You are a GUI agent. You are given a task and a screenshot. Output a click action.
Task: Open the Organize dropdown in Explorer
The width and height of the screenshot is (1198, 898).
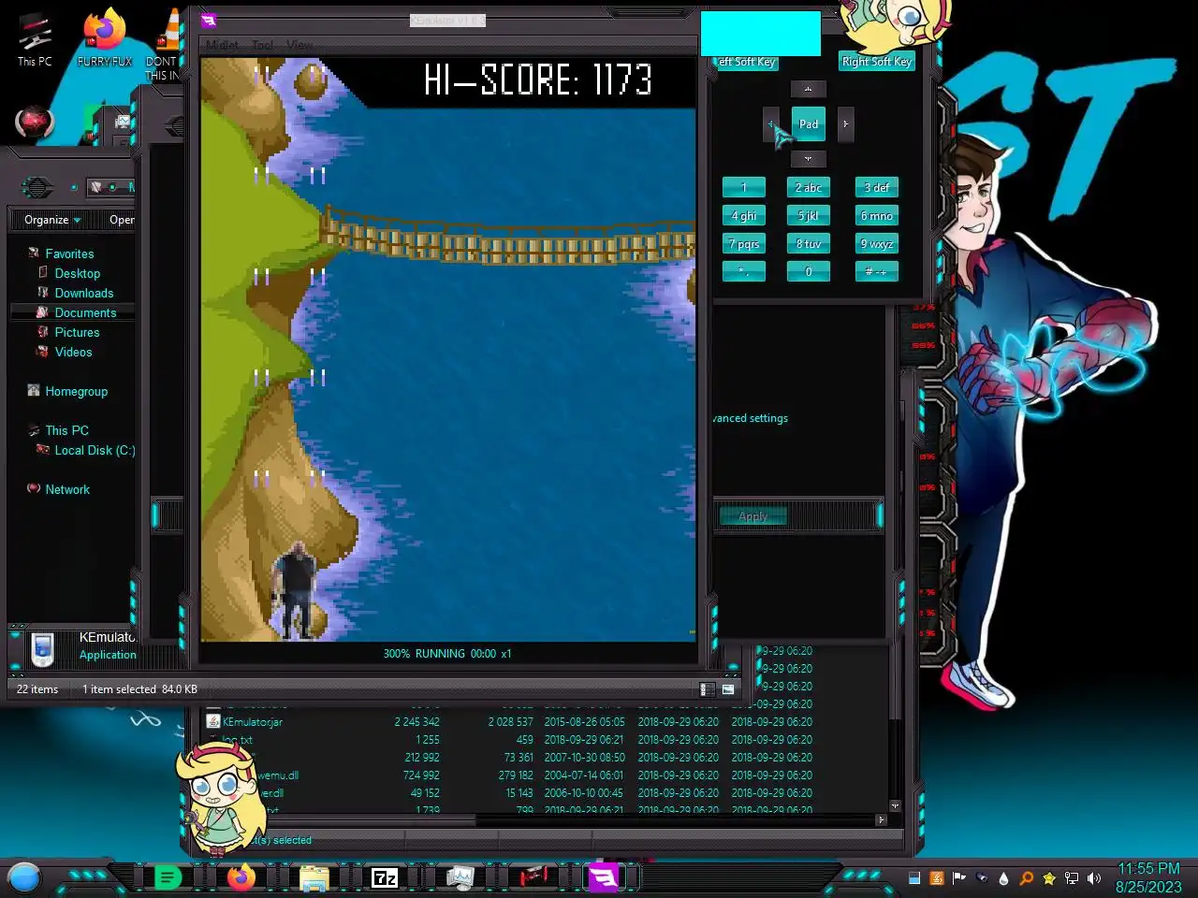(52, 220)
